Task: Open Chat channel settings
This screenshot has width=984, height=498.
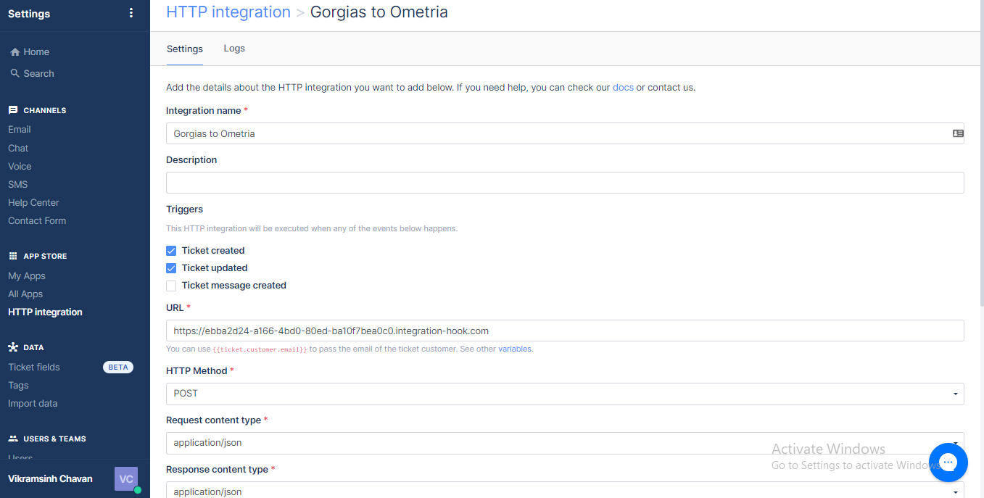Action: [x=18, y=148]
